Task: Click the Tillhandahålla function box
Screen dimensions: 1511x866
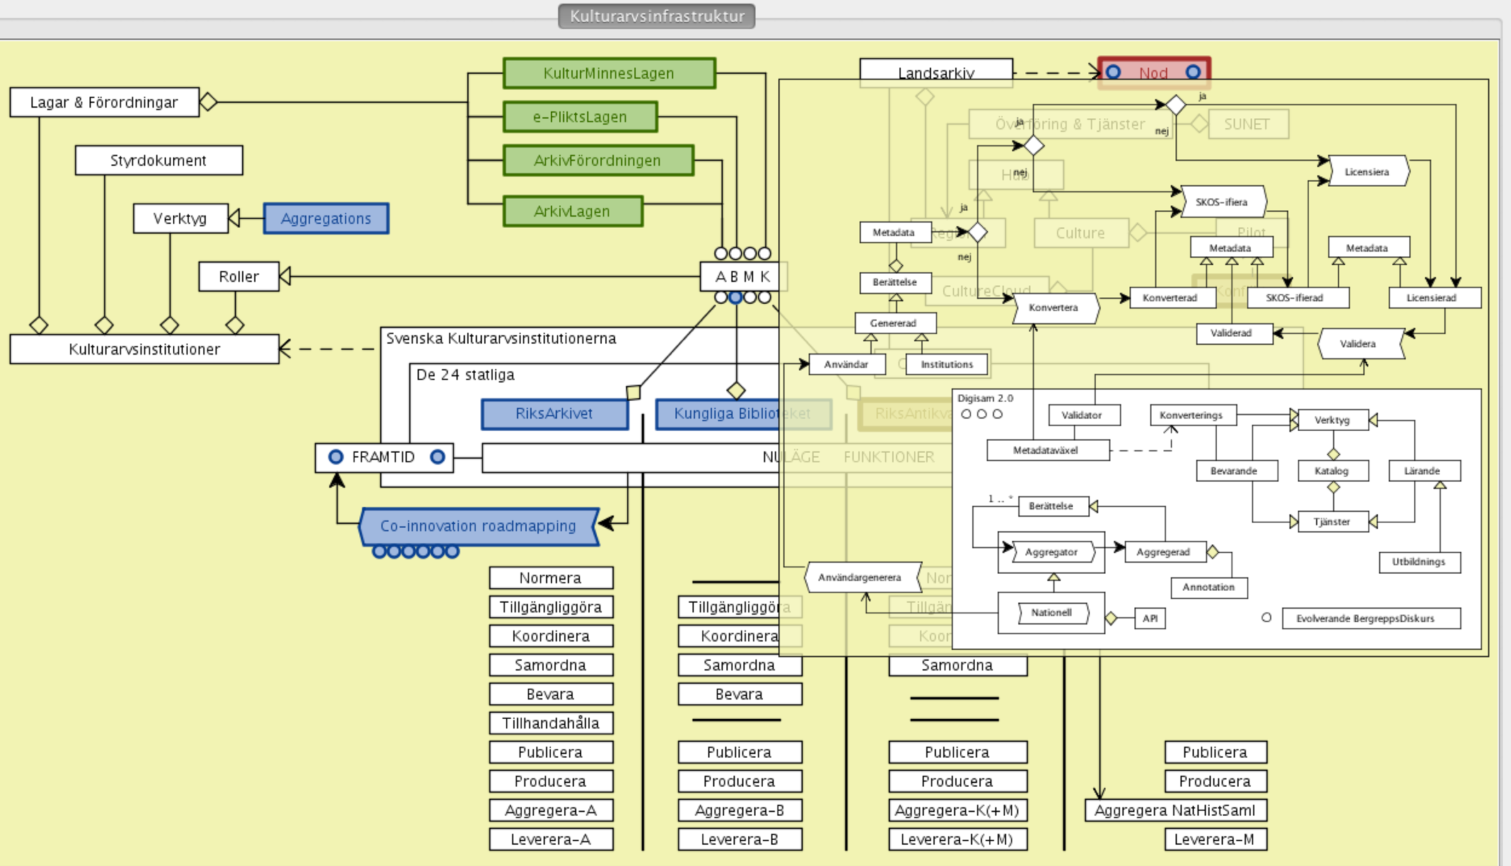Action: coord(551,723)
